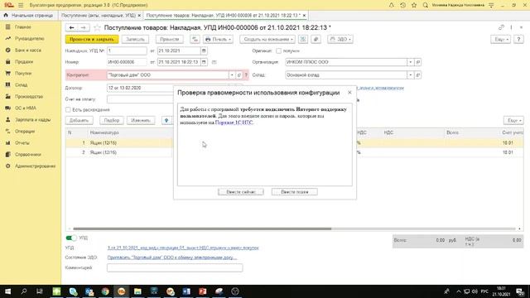Screen dimensions: 530x298
Task: Open Администрирование section
Action: pyautogui.click(x=35, y=166)
